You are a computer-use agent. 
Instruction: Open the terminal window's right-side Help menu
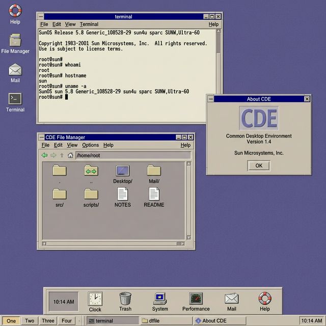[x=213, y=24]
